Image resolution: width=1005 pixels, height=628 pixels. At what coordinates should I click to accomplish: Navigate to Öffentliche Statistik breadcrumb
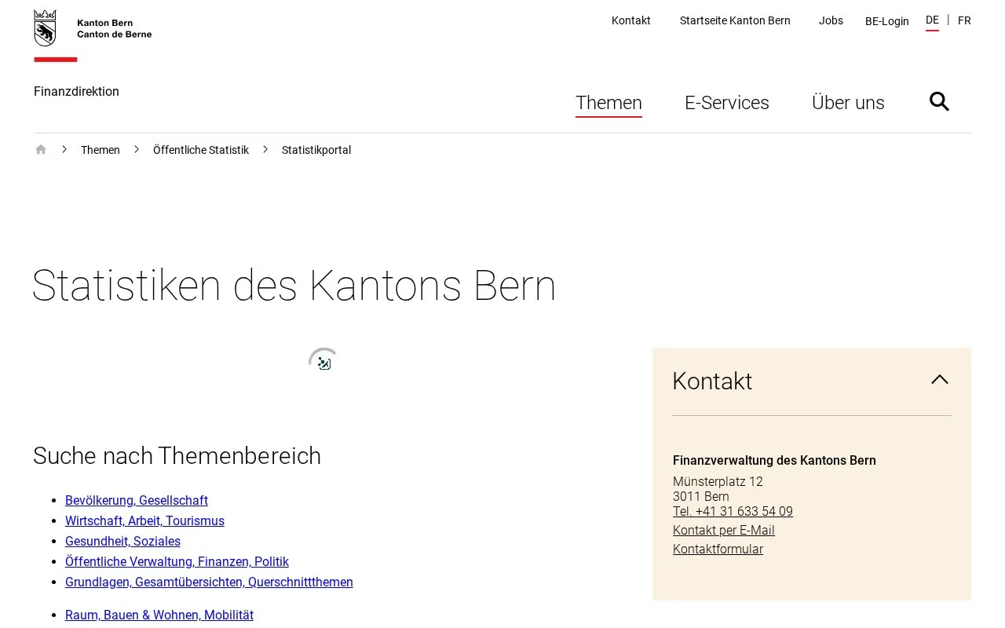(x=201, y=150)
